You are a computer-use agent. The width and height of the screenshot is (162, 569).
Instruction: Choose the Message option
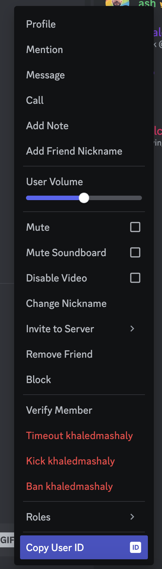coord(84,75)
